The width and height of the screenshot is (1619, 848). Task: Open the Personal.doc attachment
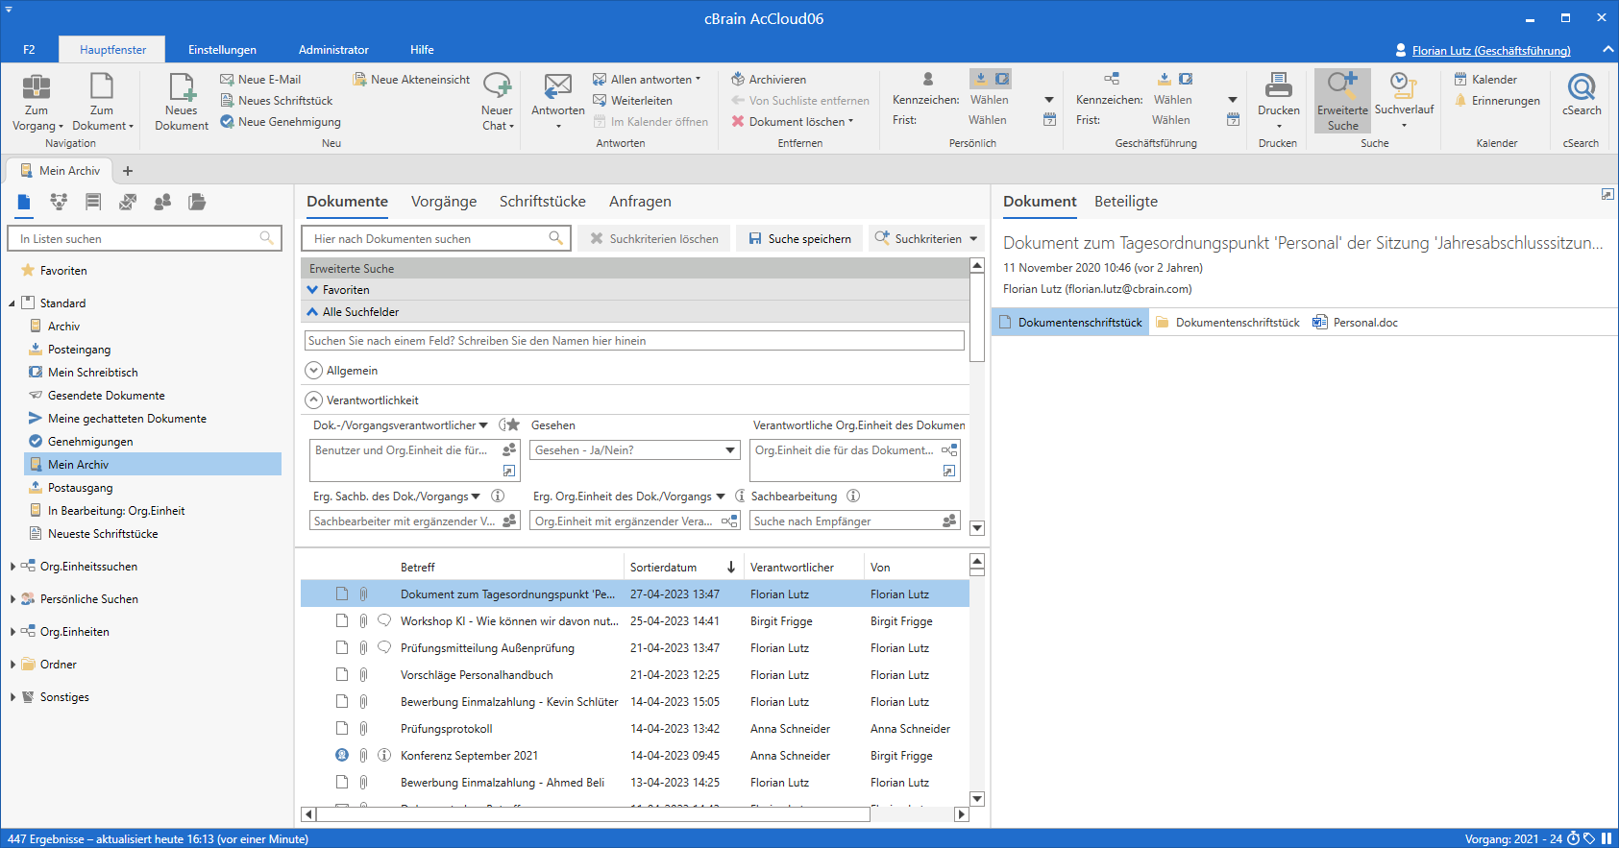tap(1356, 323)
